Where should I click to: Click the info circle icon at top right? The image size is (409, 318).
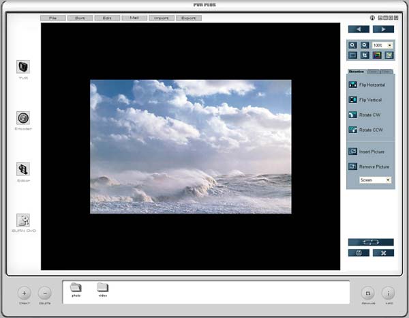[372, 18]
